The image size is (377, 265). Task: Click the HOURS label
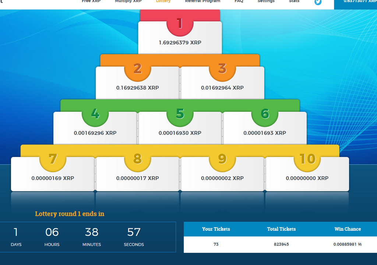click(52, 244)
